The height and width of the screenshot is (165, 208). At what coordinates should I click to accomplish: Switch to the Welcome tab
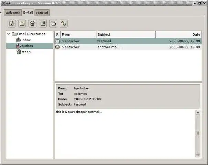click(x=13, y=13)
